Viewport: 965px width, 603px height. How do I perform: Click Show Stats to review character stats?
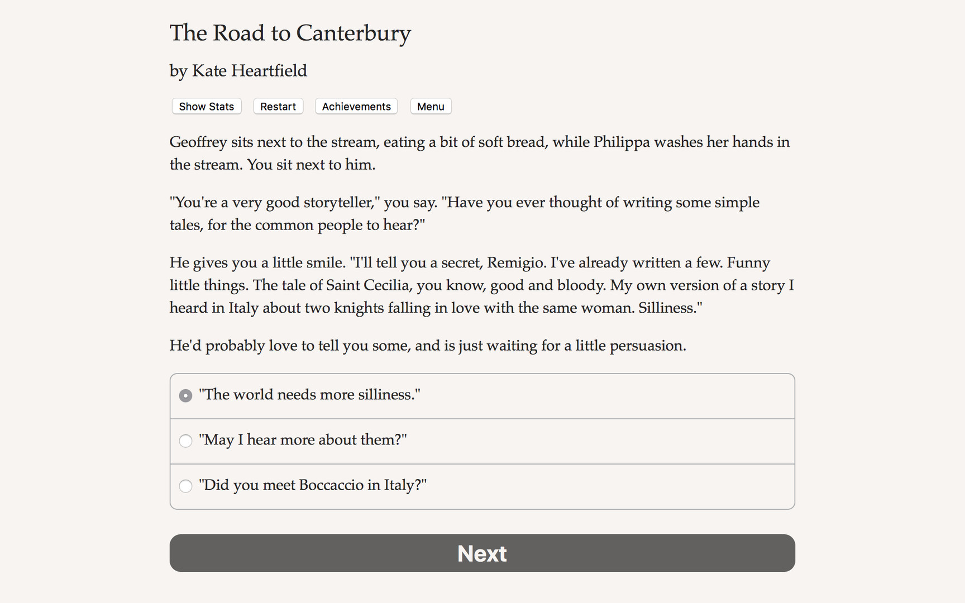tap(206, 106)
